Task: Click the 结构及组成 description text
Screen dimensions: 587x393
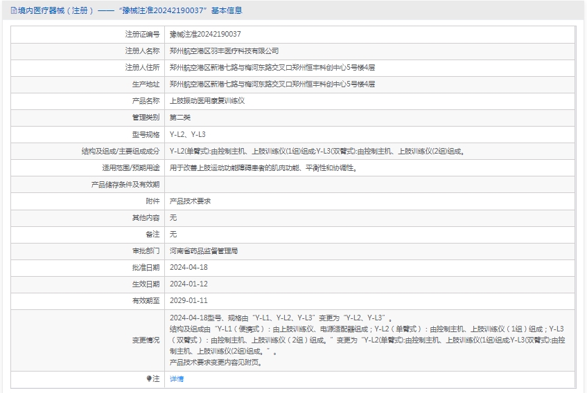Action: pos(317,151)
